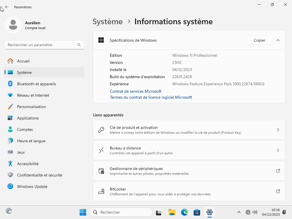The image size is (292, 219).
Task: Click the key icon for product activation
Action: pyautogui.click(x=101, y=130)
